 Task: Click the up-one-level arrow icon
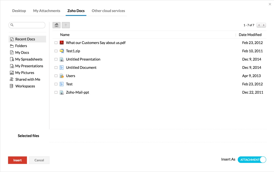[x=66, y=25]
